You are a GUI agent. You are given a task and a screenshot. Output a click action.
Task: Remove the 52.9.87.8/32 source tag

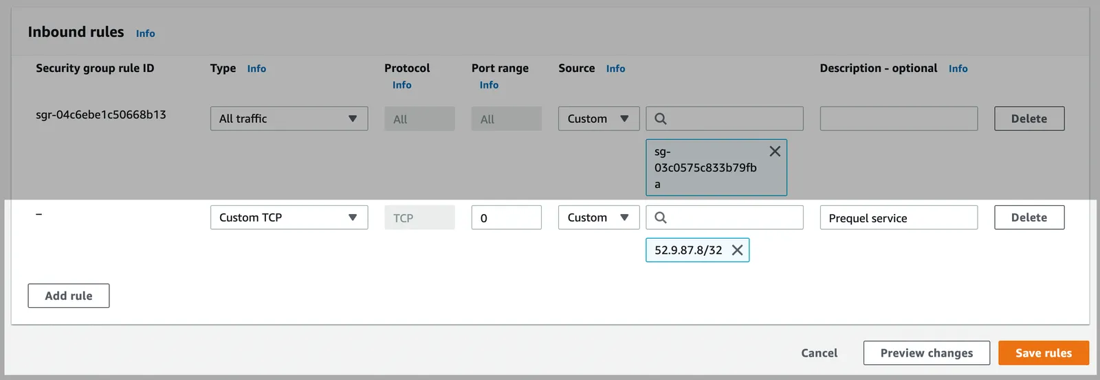737,250
